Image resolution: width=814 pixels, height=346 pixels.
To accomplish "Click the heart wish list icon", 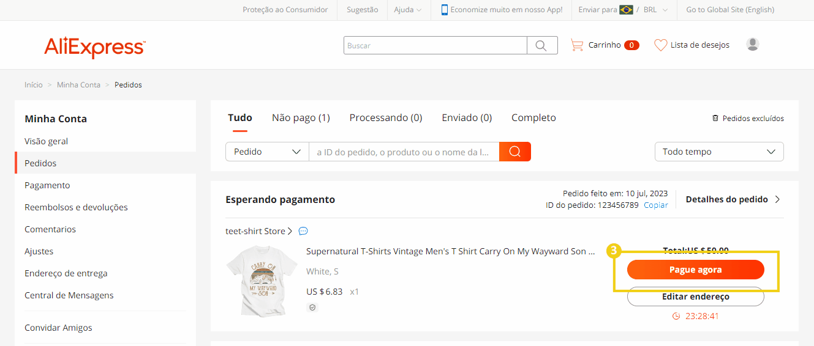I will point(660,45).
